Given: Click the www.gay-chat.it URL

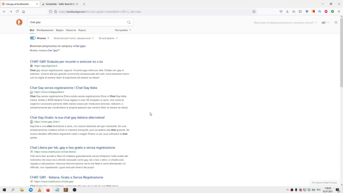Looking at the screenshot, I should coord(47,122).
